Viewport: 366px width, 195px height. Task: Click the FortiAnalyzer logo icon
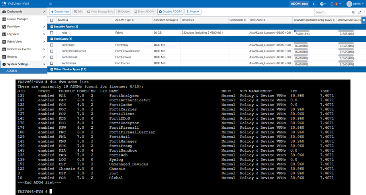click(4, 4)
